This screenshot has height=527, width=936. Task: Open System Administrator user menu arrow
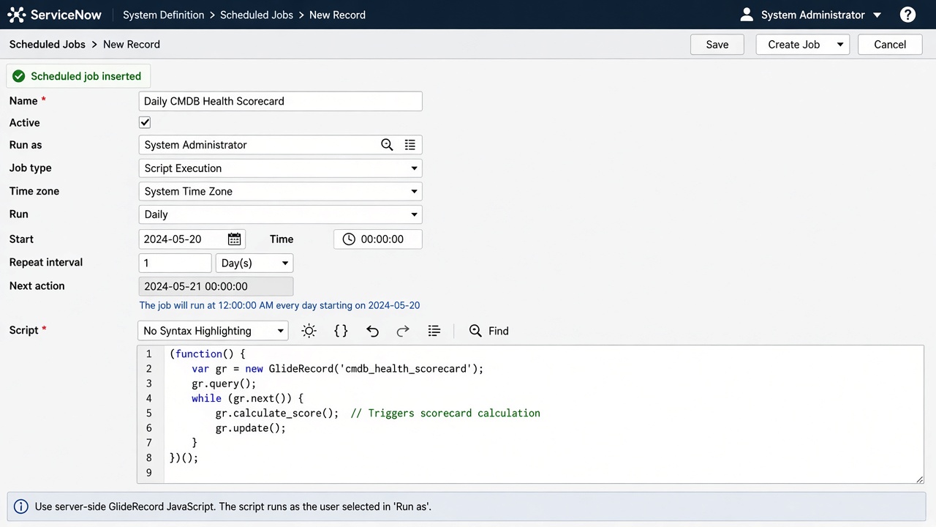pyautogui.click(x=877, y=15)
